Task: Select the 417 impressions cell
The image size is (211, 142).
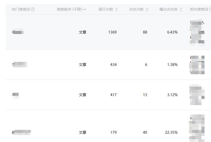Action: point(113,95)
